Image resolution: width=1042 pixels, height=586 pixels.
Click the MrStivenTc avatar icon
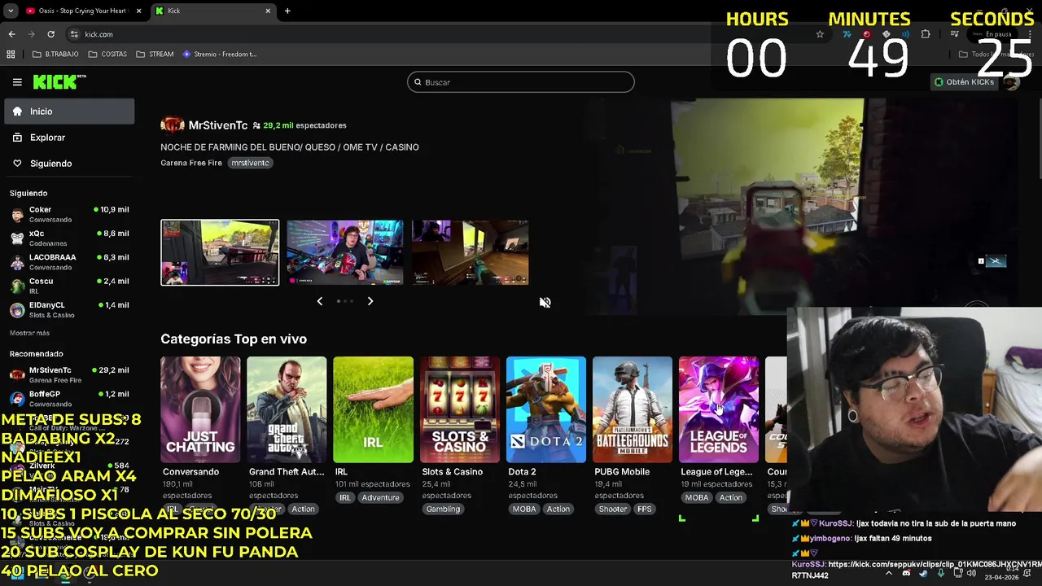tap(173, 125)
